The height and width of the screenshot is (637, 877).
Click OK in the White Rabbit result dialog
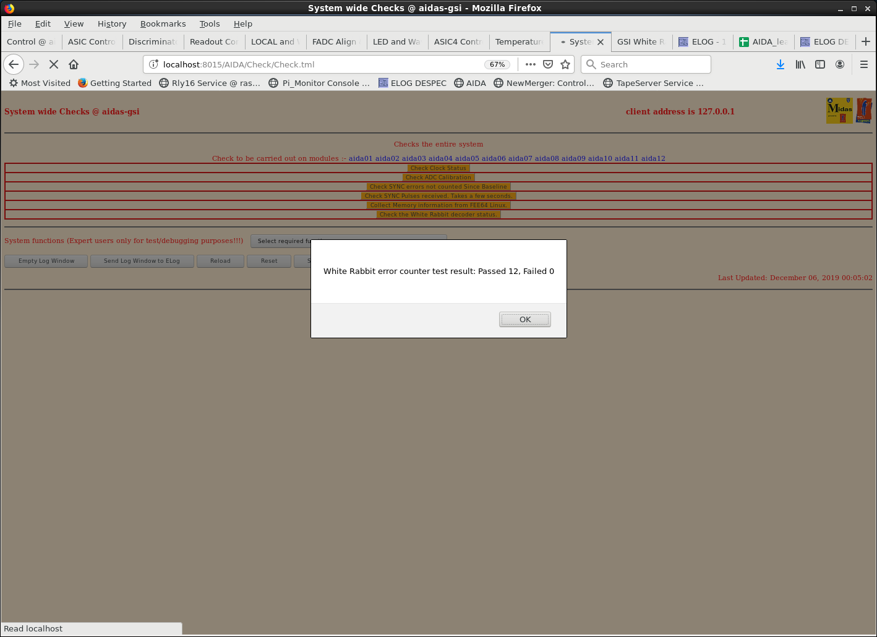point(524,320)
